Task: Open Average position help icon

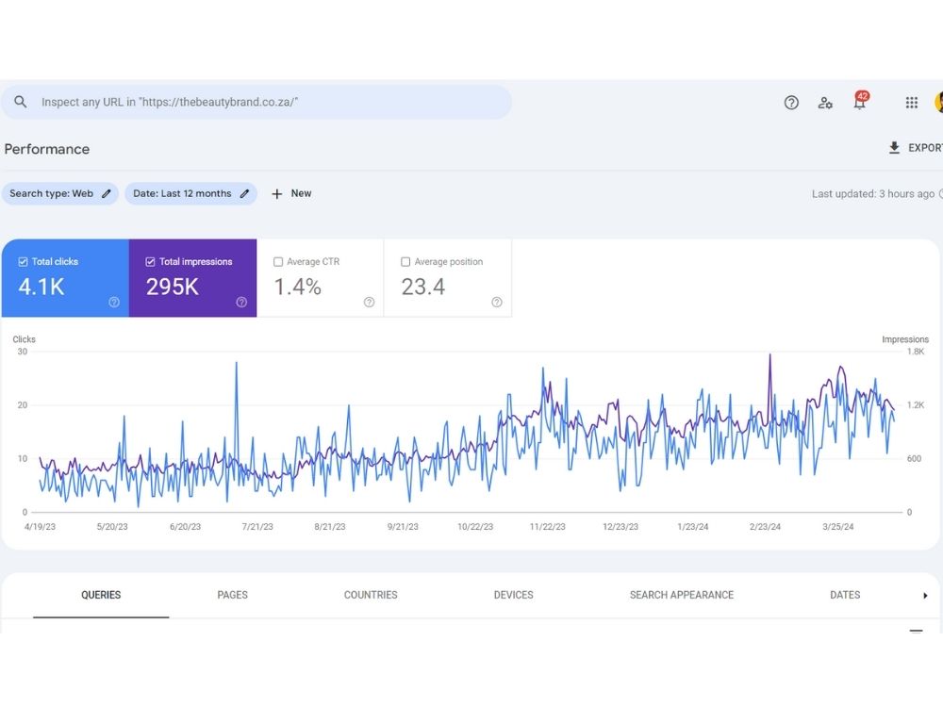Action: [x=496, y=302]
